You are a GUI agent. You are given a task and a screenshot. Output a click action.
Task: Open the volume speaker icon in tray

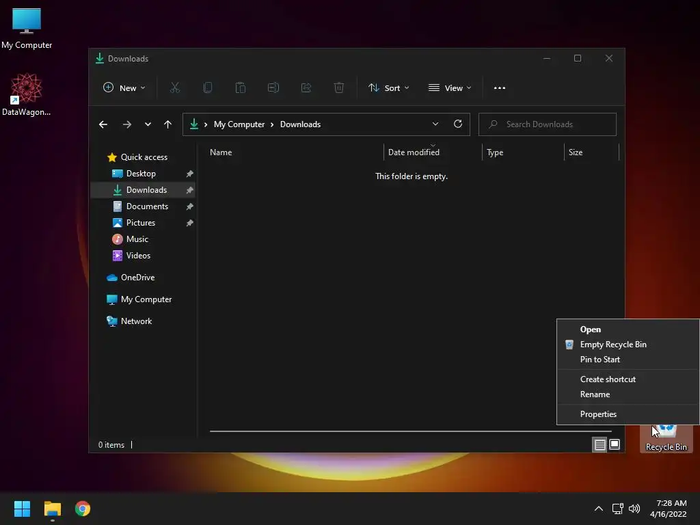634,509
